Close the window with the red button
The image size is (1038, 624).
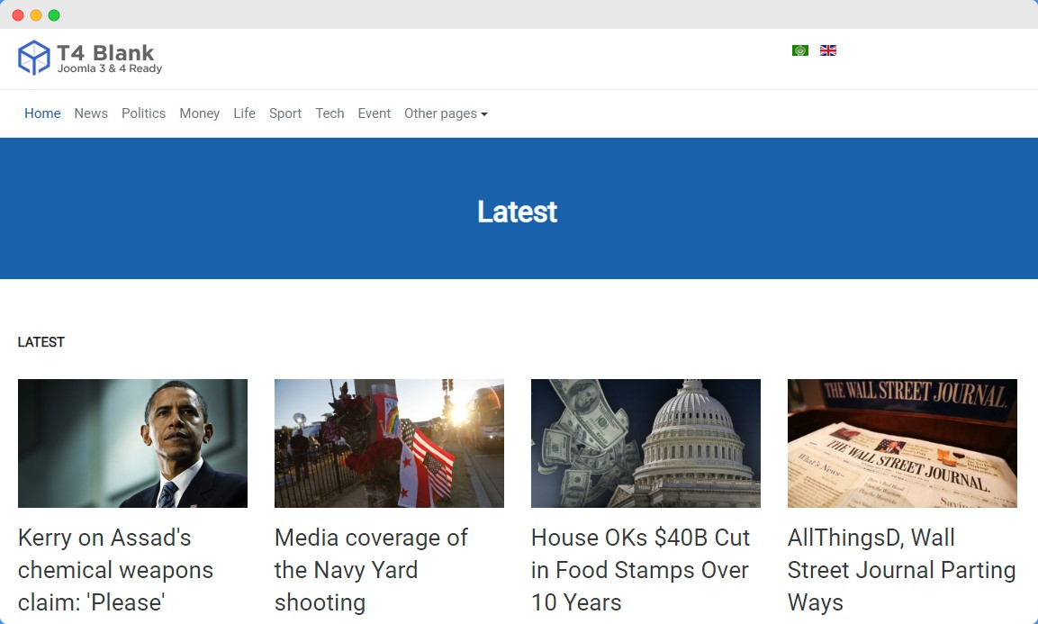[x=18, y=15]
